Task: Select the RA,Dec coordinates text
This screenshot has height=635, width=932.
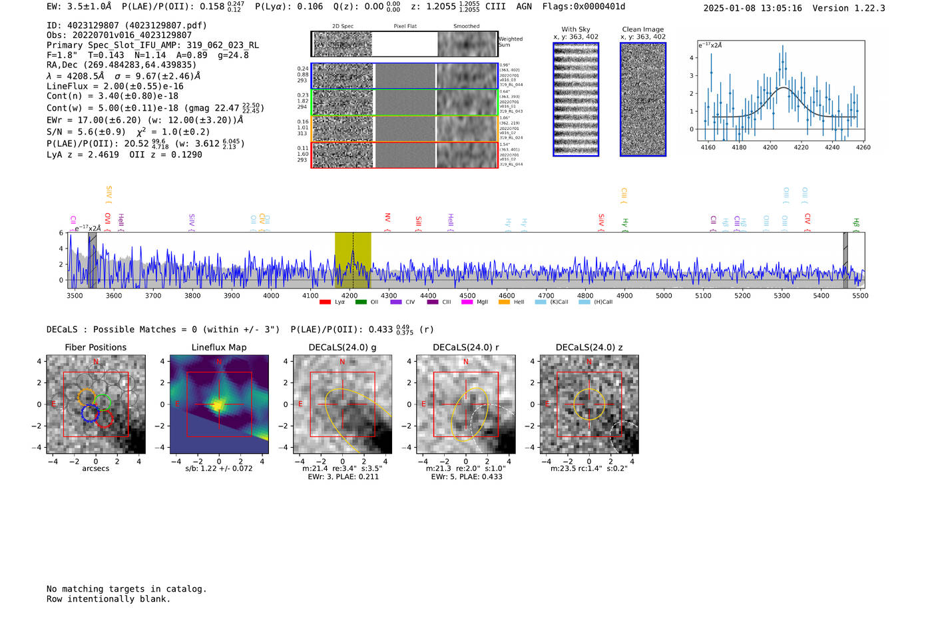Action: click(122, 65)
